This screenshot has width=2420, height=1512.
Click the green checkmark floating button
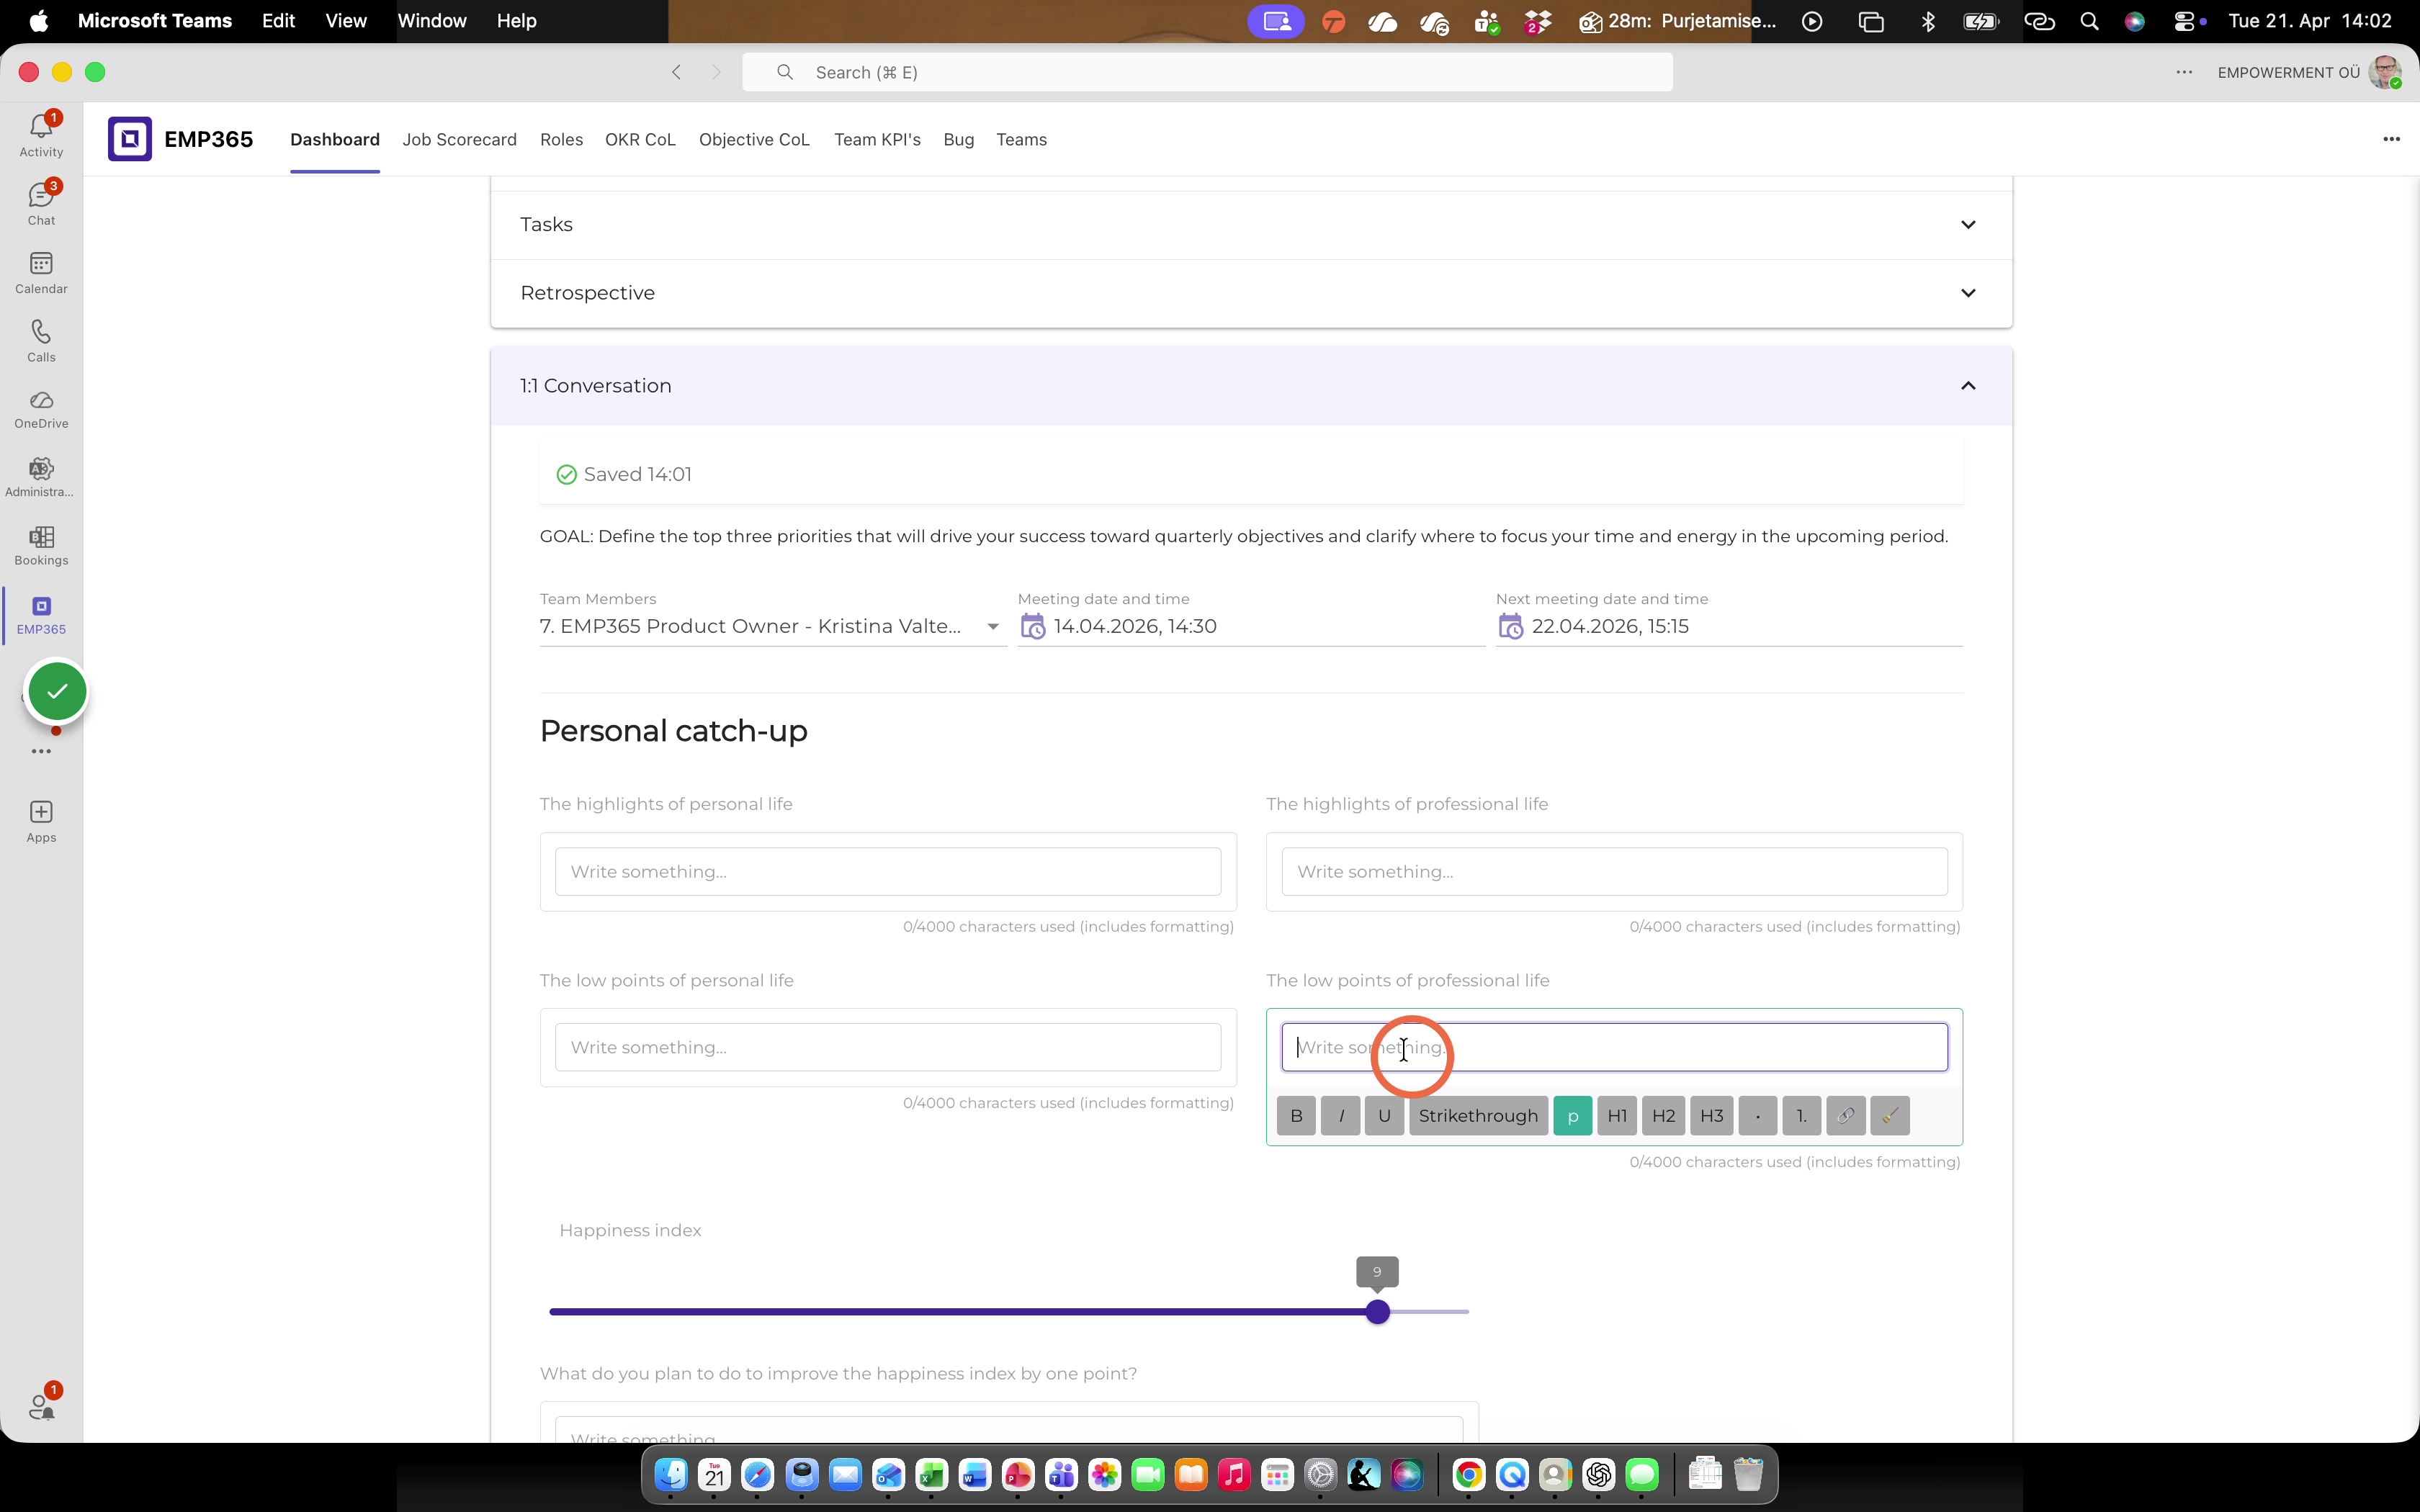coord(57,691)
